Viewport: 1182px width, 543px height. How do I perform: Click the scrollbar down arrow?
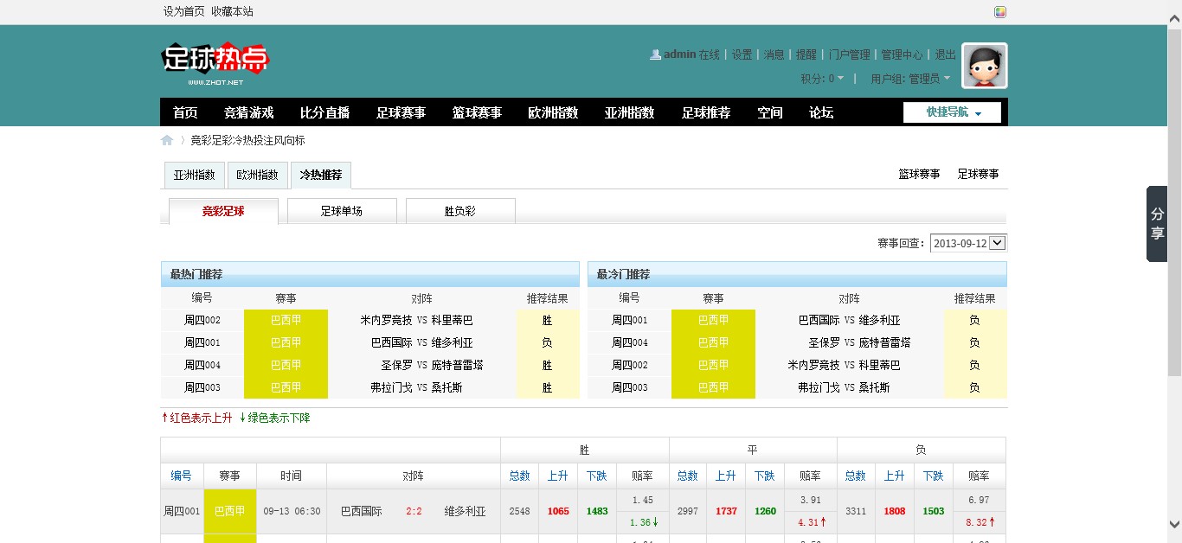[x=1174, y=524]
